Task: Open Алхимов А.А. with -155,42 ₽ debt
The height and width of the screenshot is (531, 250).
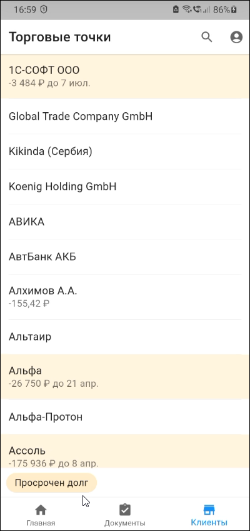Action: [125, 297]
